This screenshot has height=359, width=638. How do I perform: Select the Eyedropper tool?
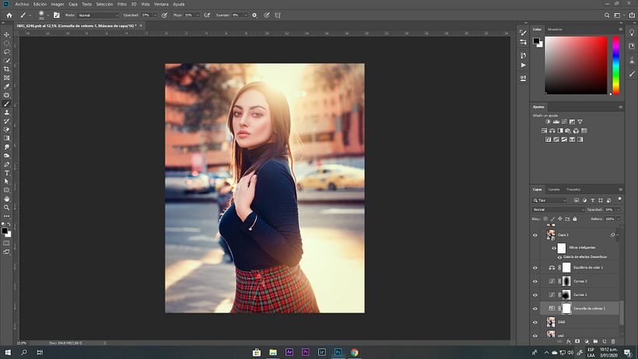[6, 86]
